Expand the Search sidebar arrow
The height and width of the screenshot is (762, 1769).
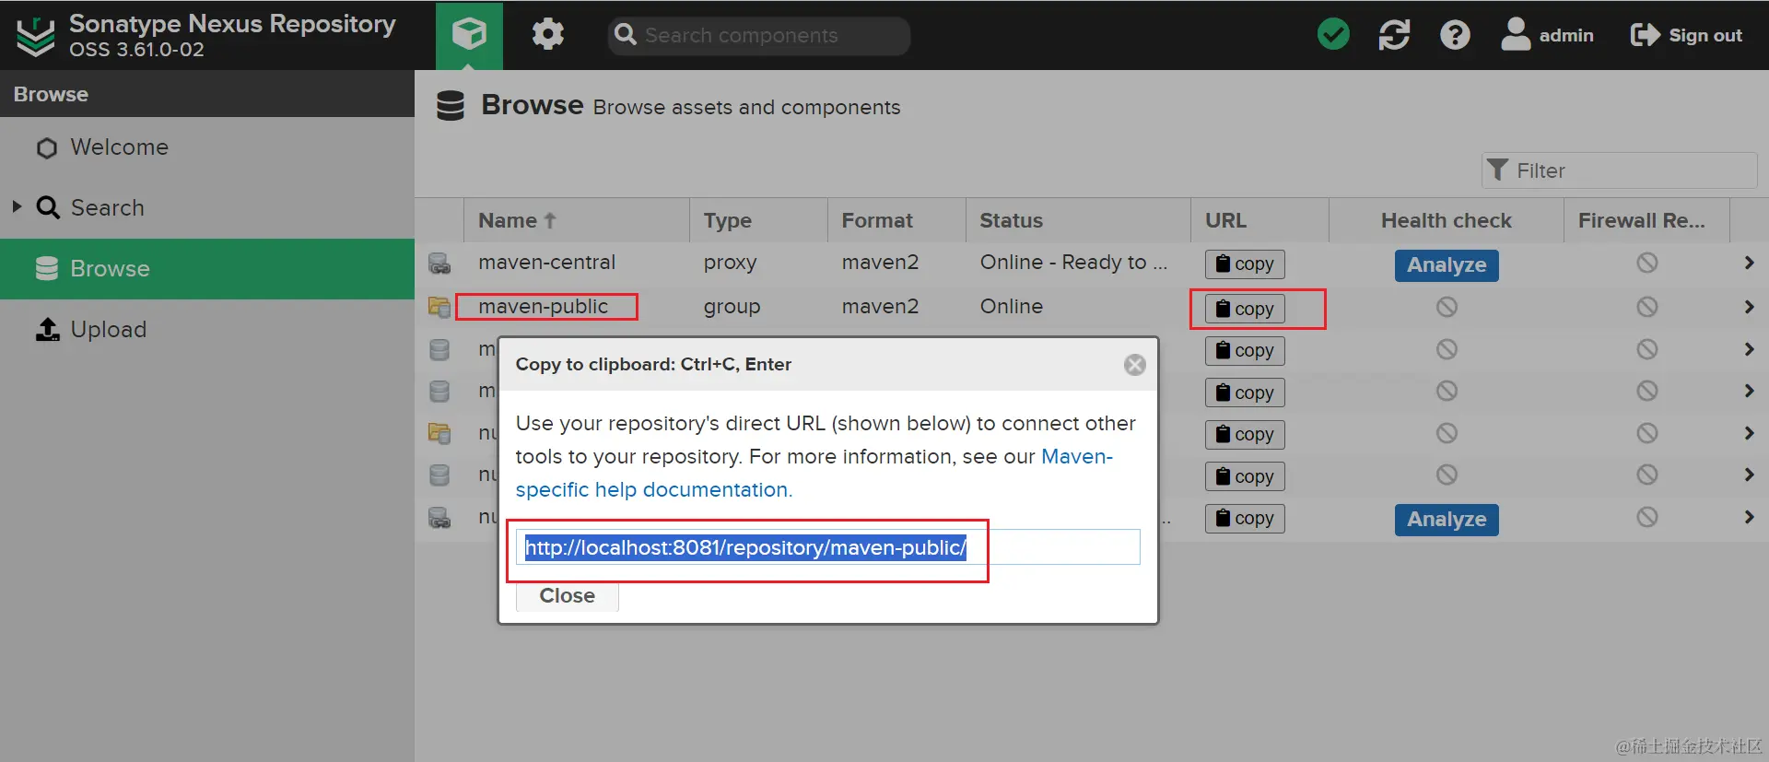(17, 207)
